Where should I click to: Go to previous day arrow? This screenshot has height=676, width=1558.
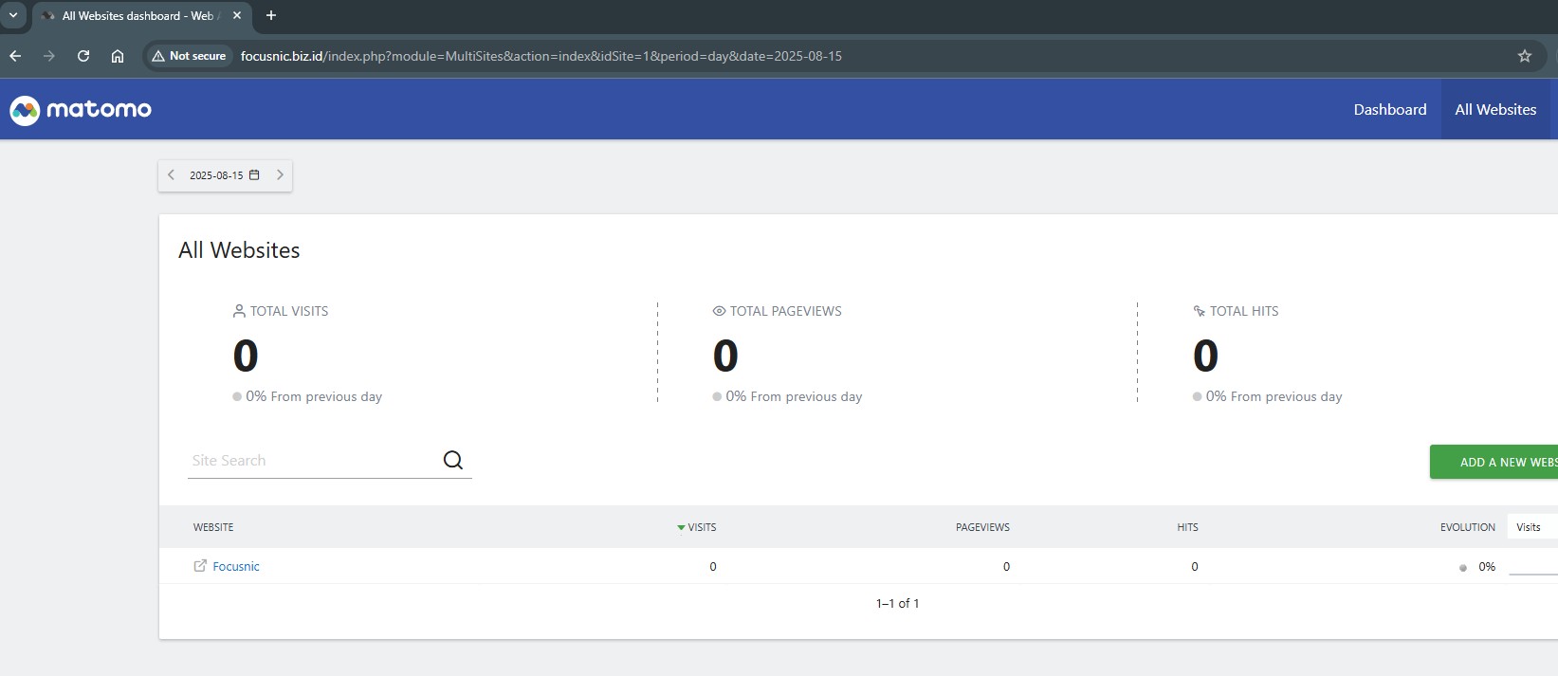pos(171,175)
